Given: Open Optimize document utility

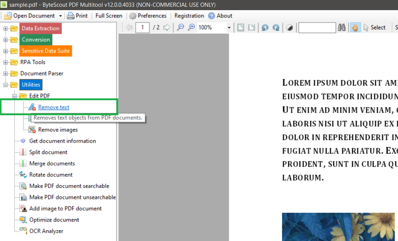Looking at the screenshot, I should click(54, 220).
